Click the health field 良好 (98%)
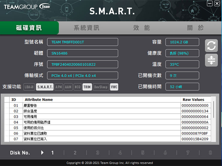222x166 pixels. coord(182,53)
